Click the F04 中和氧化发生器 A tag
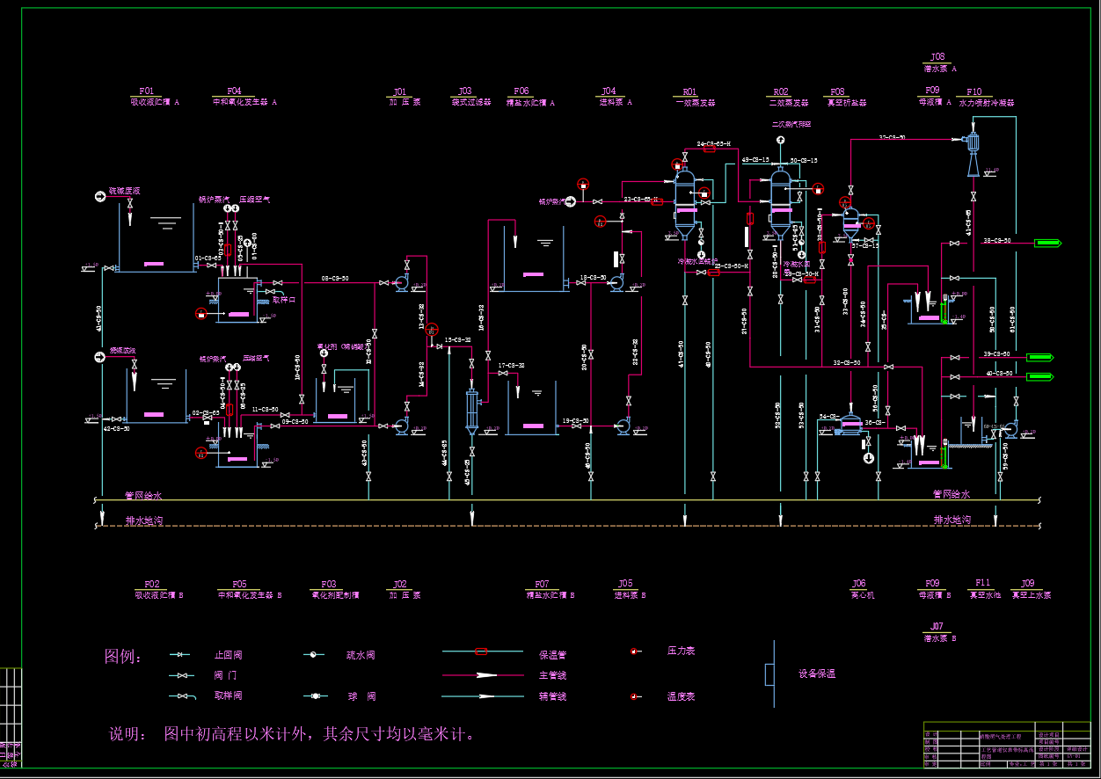Screen dimensions: 1101x779 [244, 96]
